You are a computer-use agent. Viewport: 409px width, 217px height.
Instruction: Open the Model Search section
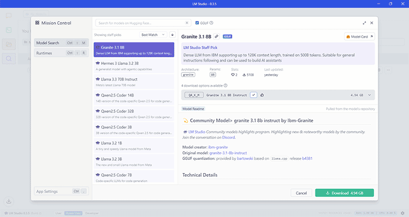point(61,43)
